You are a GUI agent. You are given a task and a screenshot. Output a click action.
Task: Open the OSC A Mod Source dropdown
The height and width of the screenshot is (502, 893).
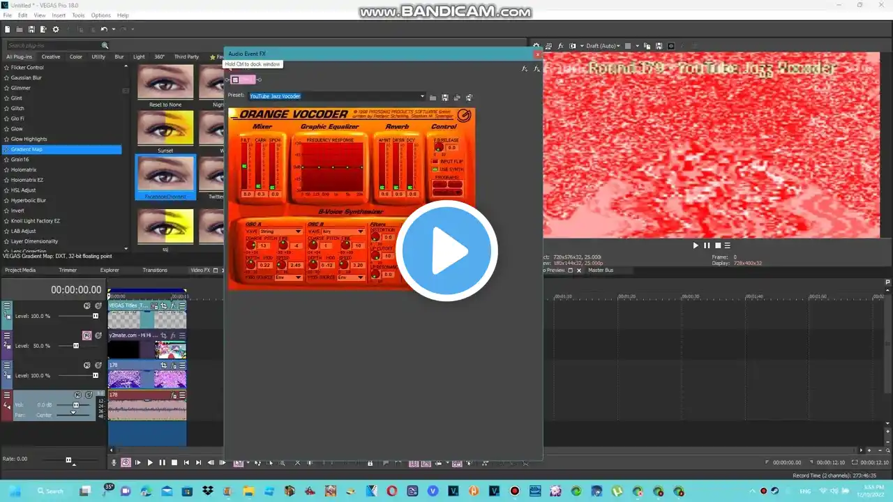287,277
